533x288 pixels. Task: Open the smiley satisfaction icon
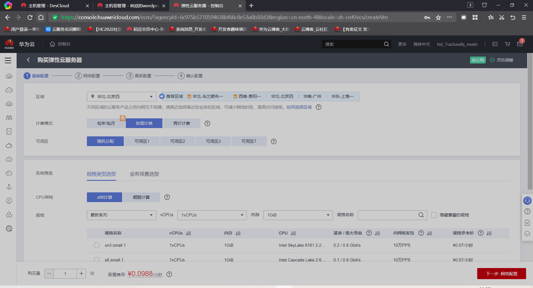pyautogui.click(x=527, y=234)
